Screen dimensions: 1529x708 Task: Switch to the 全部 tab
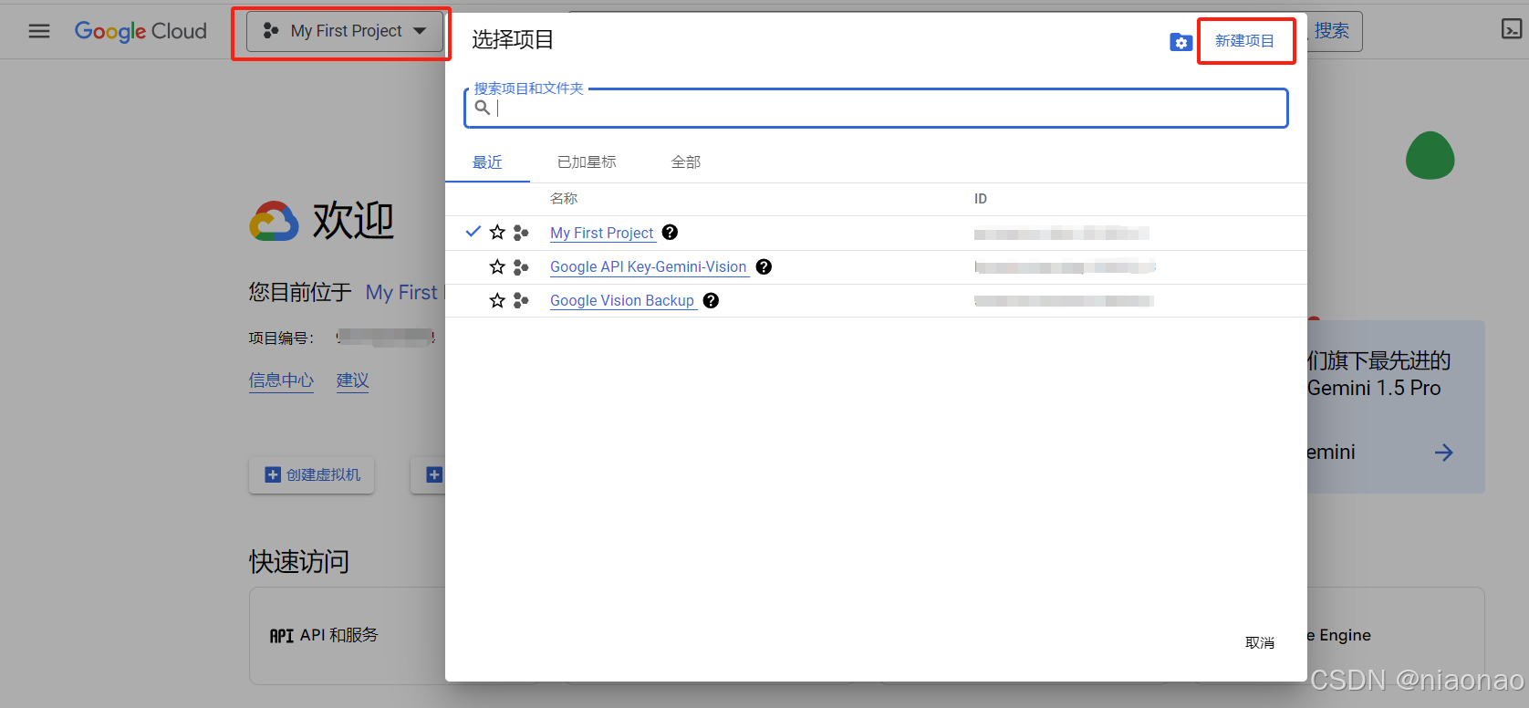[686, 162]
